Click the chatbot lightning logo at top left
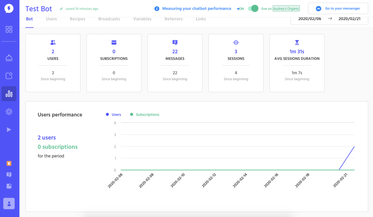 [9, 8]
